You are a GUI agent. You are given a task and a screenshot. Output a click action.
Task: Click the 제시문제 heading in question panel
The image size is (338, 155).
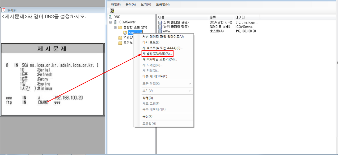(52, 49)
